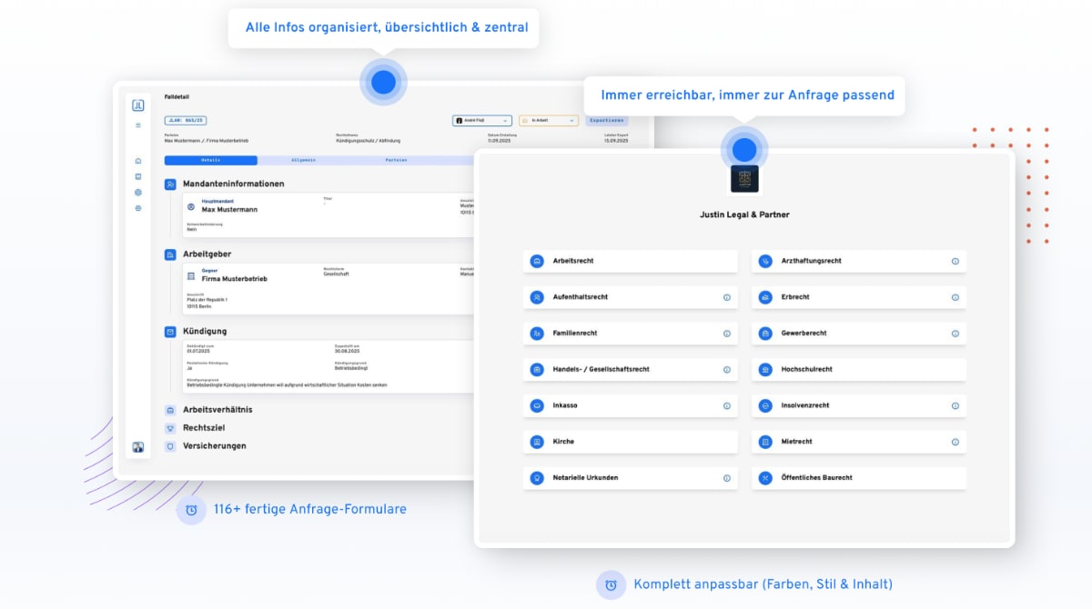Click the envelope icon next to Kündigung
This screenshot has height=609, width=1092.
pyautogui.click(x=169, y=331)
